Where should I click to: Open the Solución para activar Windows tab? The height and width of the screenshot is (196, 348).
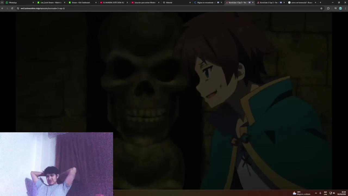click(145, 2)
